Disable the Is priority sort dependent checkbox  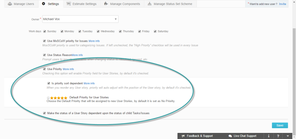49,83
